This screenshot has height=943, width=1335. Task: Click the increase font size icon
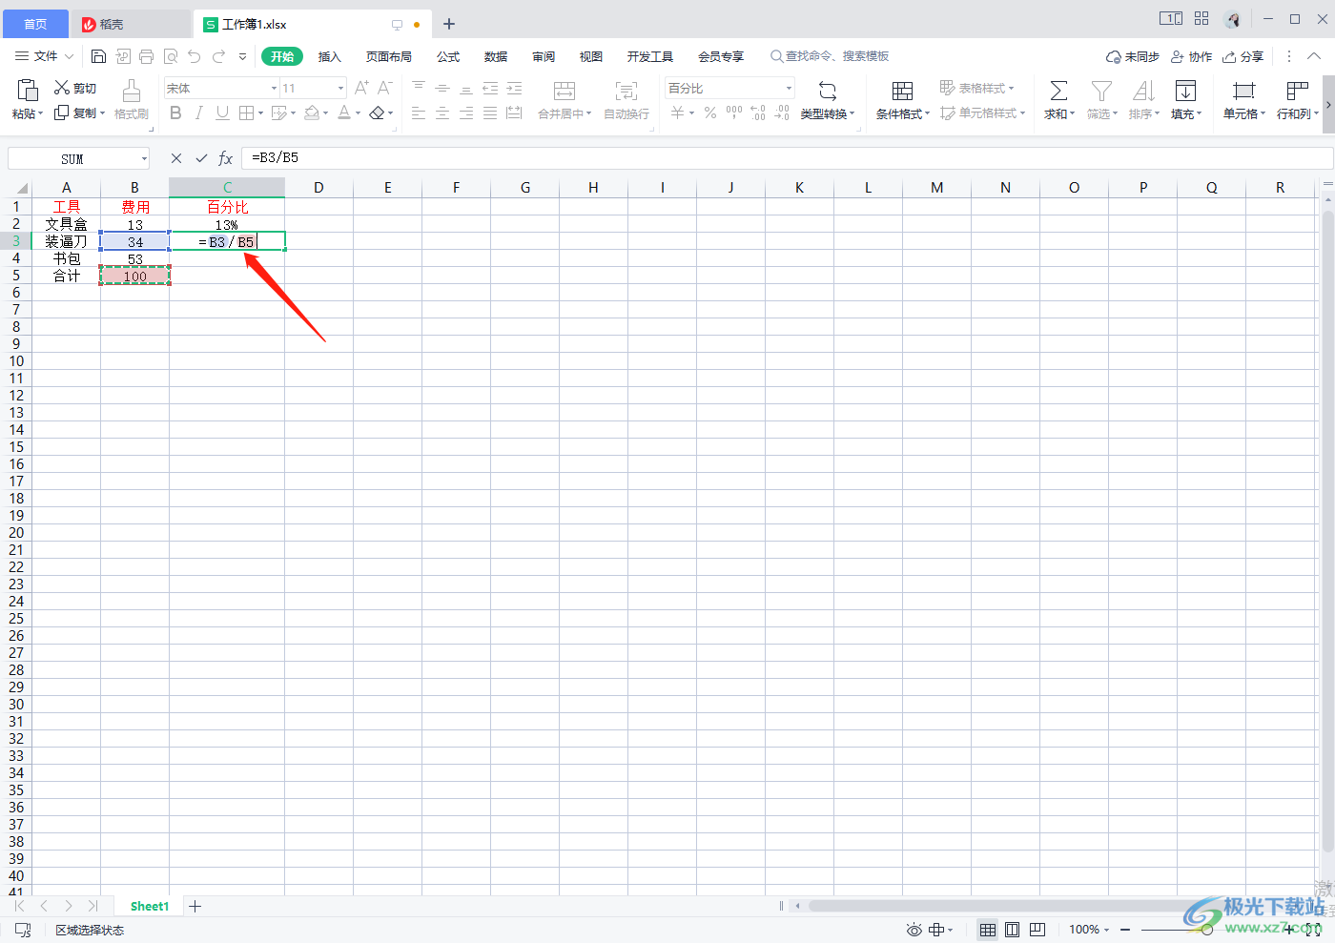pyautogui.click(x=361, y=88)
